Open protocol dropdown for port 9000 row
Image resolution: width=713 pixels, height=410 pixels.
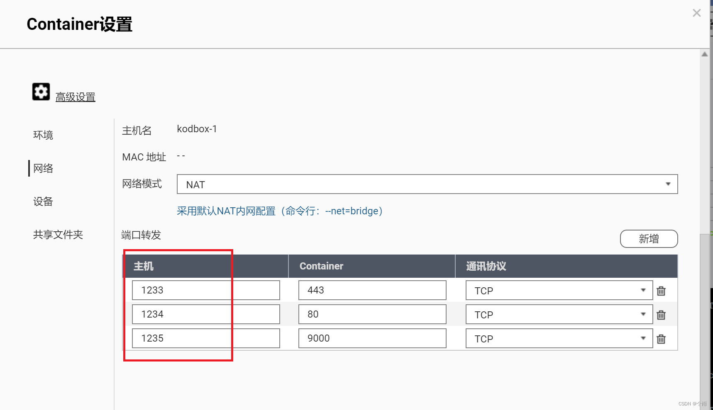[x=559, y=338]
